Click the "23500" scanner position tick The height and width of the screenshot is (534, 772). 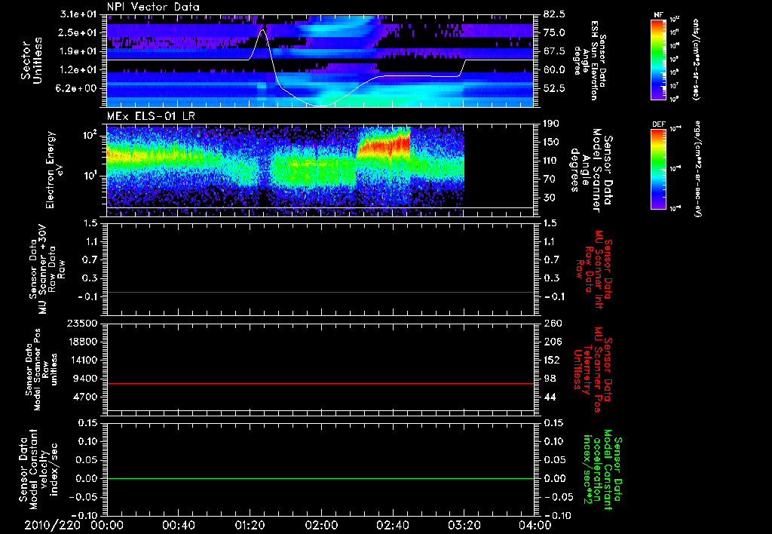click(84, 323)
